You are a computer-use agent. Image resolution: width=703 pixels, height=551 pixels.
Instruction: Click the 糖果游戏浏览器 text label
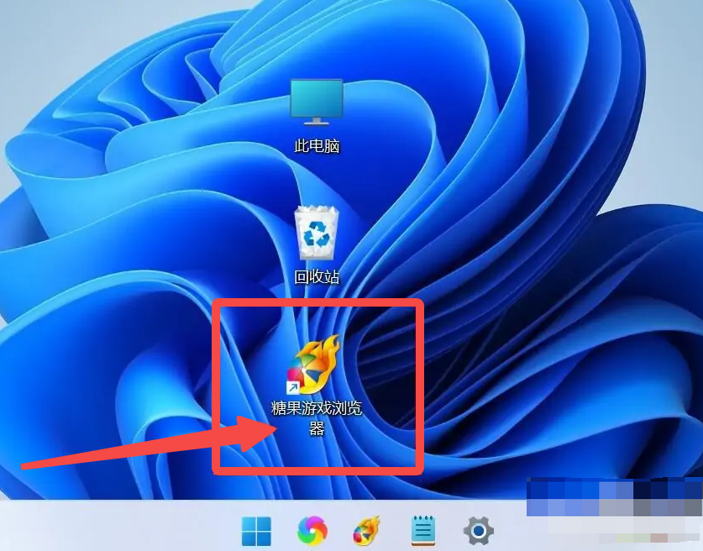[316, 409]
